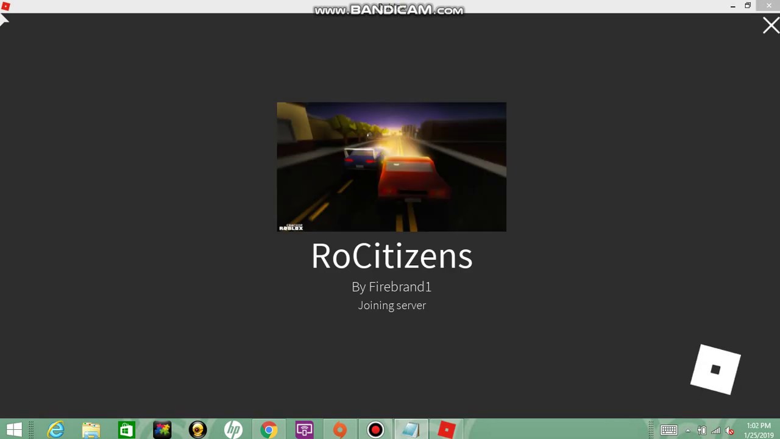Open the purple wireless display taskbar app

304,430
